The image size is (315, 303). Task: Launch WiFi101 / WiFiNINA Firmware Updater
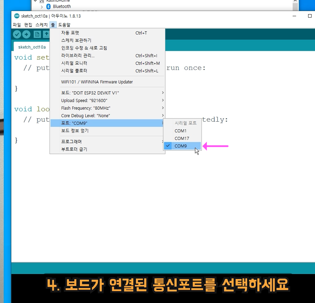click(108, 82)
